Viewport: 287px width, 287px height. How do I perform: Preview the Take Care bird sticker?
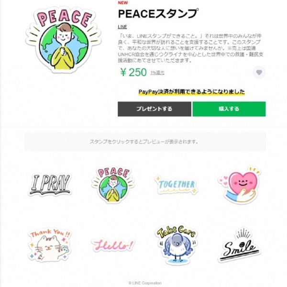click(176, 244)
